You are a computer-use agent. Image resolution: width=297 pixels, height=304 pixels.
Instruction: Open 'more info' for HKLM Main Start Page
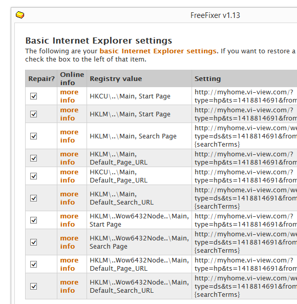pyautogui.click(x=69, y=114)
